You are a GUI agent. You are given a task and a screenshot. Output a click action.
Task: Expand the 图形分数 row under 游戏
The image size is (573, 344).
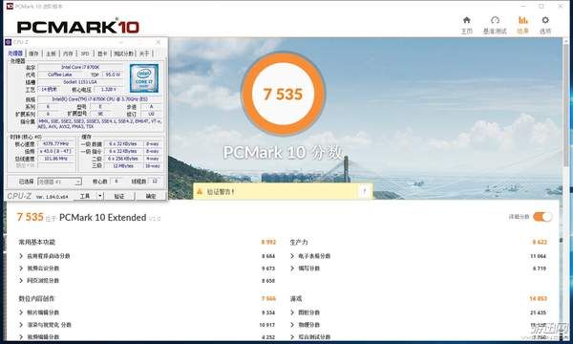click(292, 312)
